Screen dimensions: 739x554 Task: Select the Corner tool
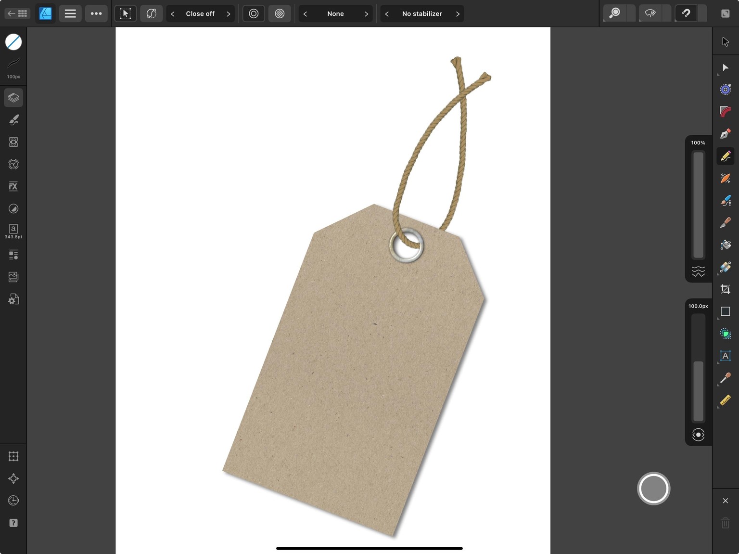pos(725,112)
